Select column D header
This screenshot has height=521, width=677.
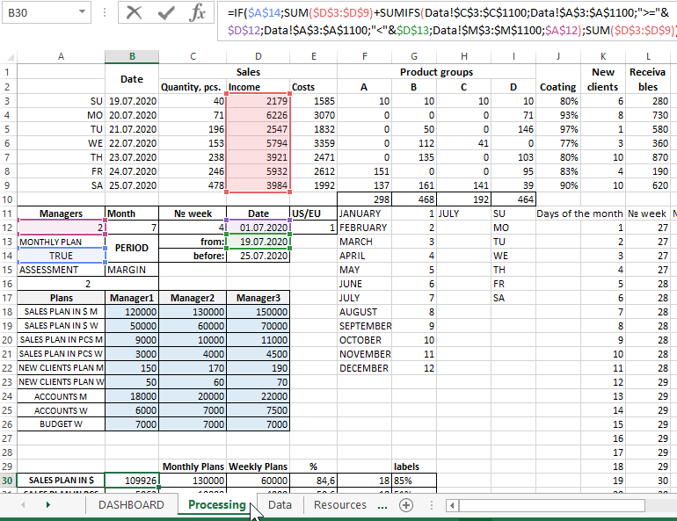click(258, 56)
